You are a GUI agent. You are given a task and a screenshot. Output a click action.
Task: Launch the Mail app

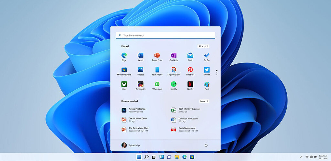tap(190, 57)
